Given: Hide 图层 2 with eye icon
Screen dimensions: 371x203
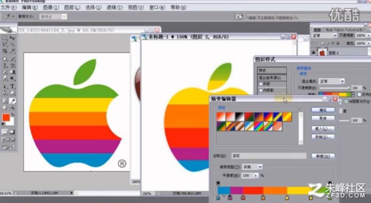Looking at the screenshot, I should tap(313, 53).
